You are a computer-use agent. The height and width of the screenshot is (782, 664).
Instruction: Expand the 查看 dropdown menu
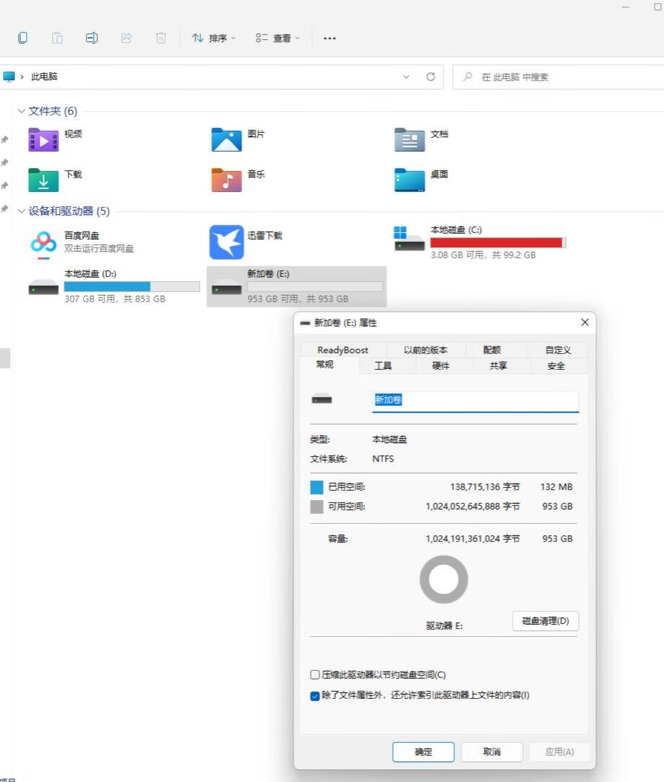coord(277,38)
